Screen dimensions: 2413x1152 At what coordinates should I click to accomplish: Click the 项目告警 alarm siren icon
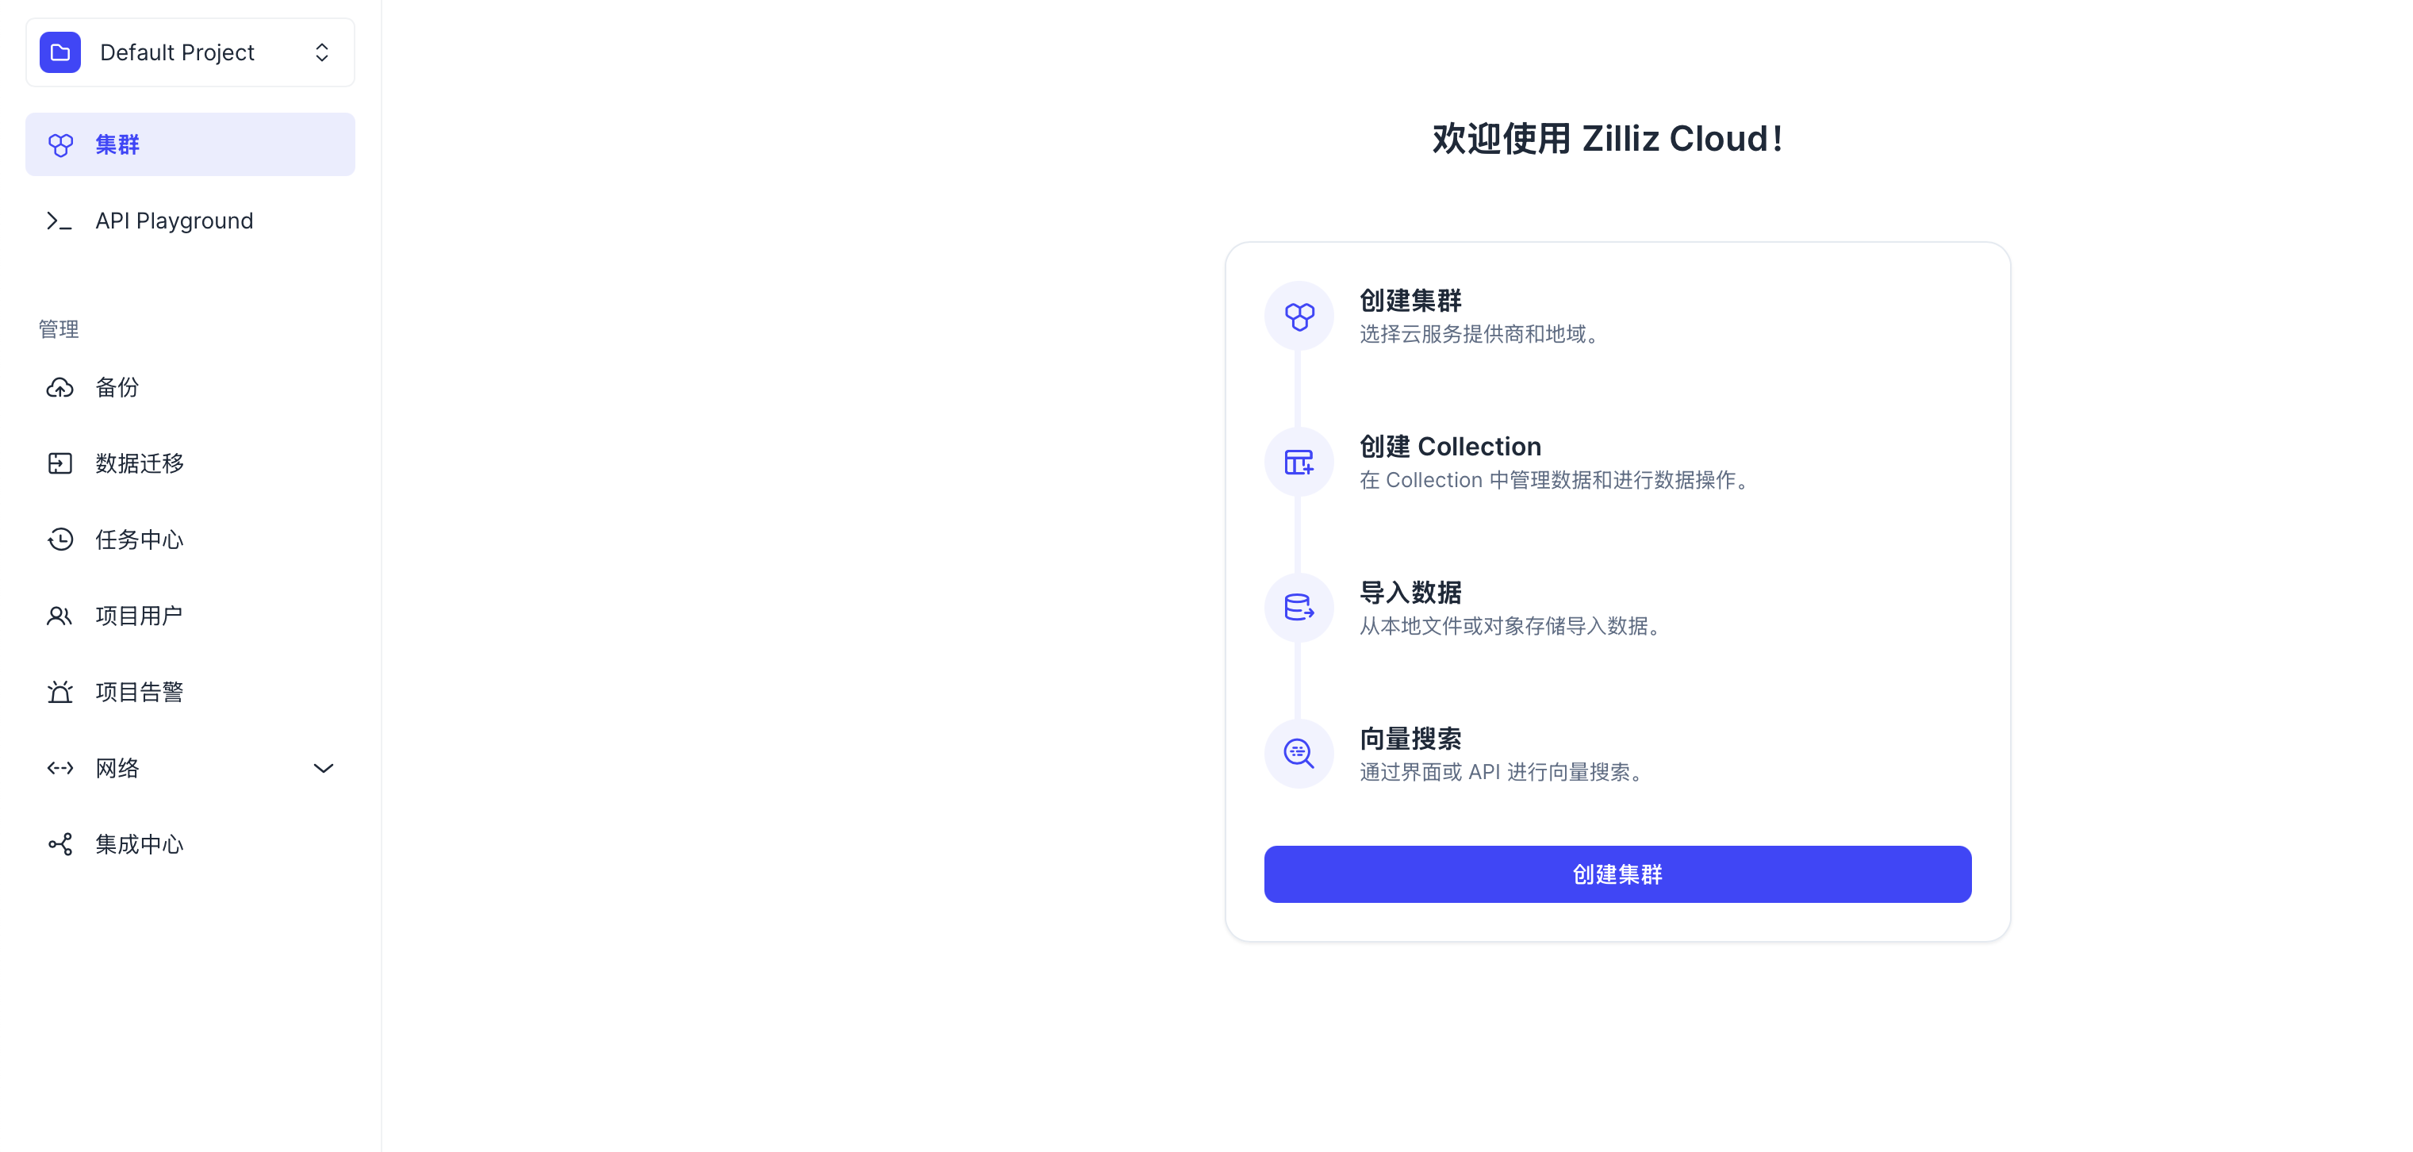(x=60, y=692)
